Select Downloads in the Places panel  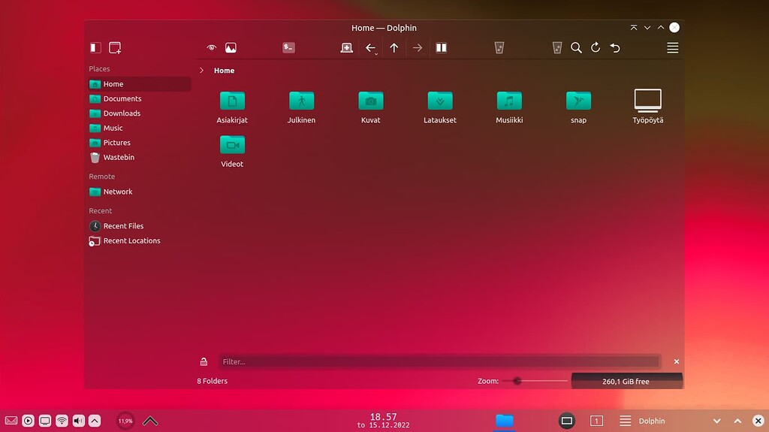[122, 113]
